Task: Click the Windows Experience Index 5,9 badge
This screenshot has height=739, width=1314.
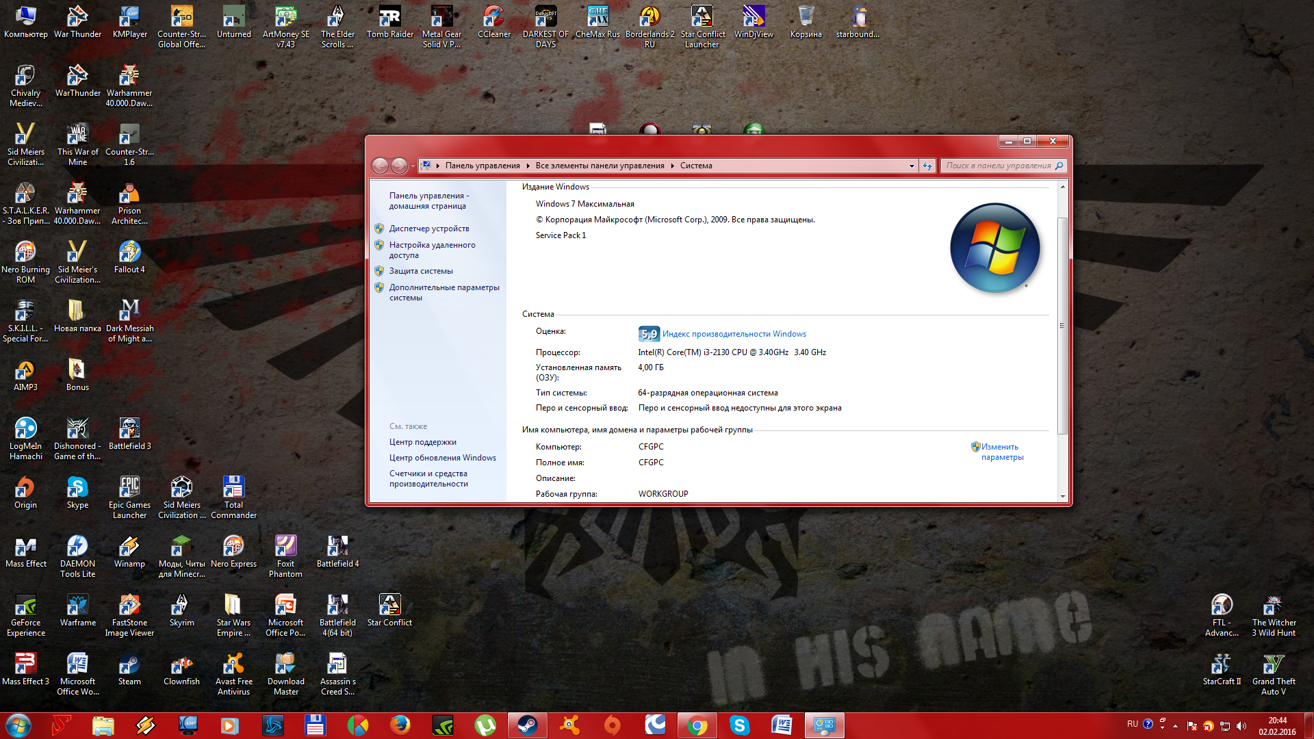Action: tap(648, 334)
